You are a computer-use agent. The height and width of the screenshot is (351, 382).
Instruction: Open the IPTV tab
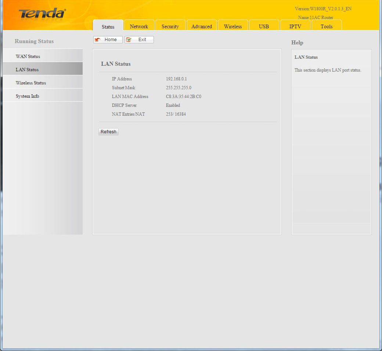tap(295, 26)
